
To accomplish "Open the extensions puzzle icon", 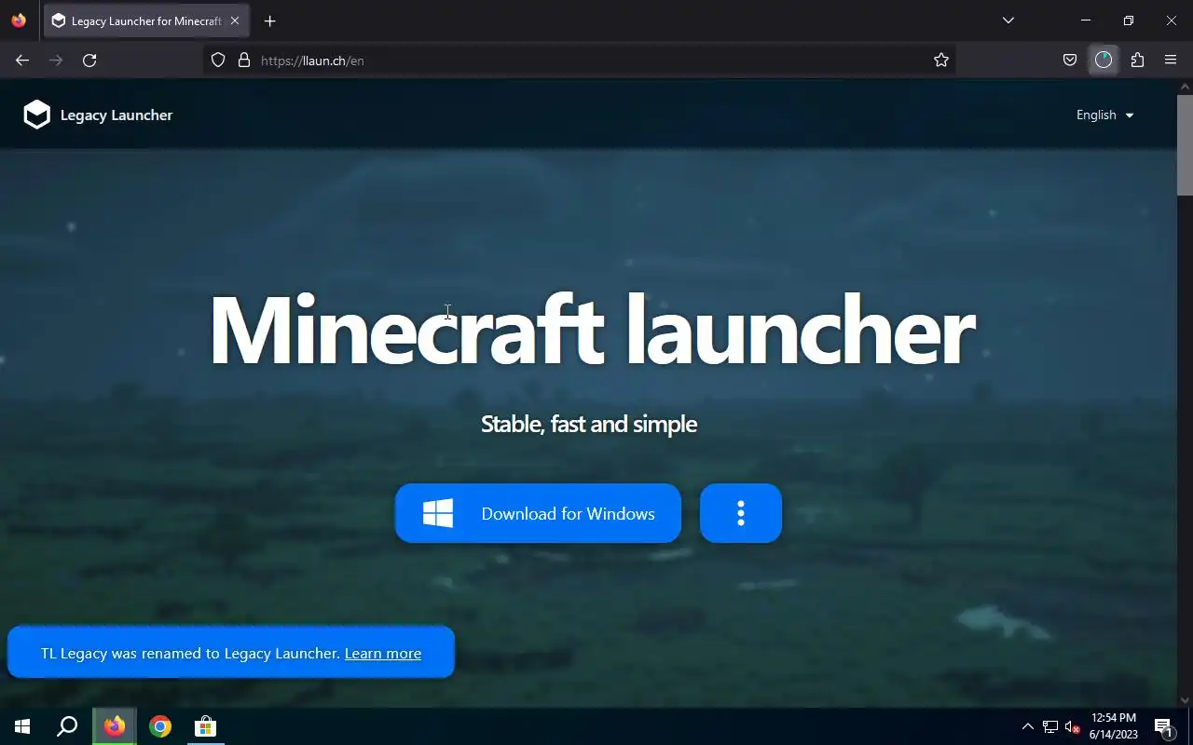I will (1137, 61).
